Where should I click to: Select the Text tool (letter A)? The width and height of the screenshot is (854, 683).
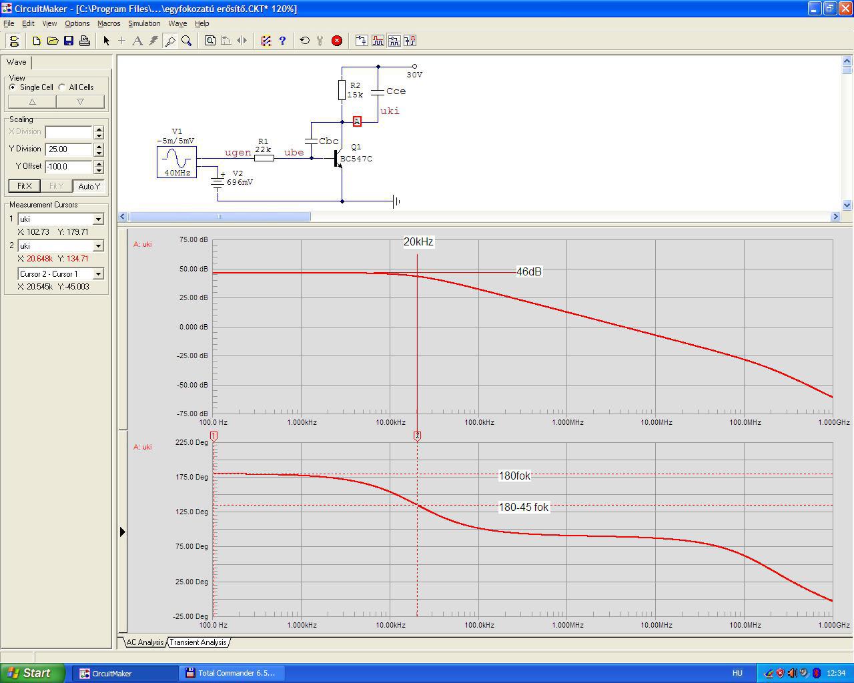[137, 41]
